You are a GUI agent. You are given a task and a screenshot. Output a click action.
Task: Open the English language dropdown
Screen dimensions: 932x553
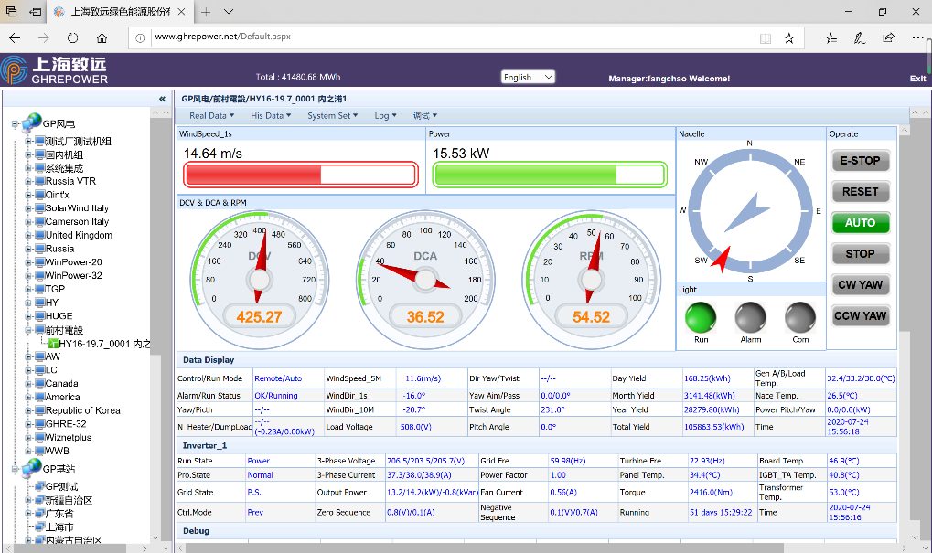tap(528, 78)
